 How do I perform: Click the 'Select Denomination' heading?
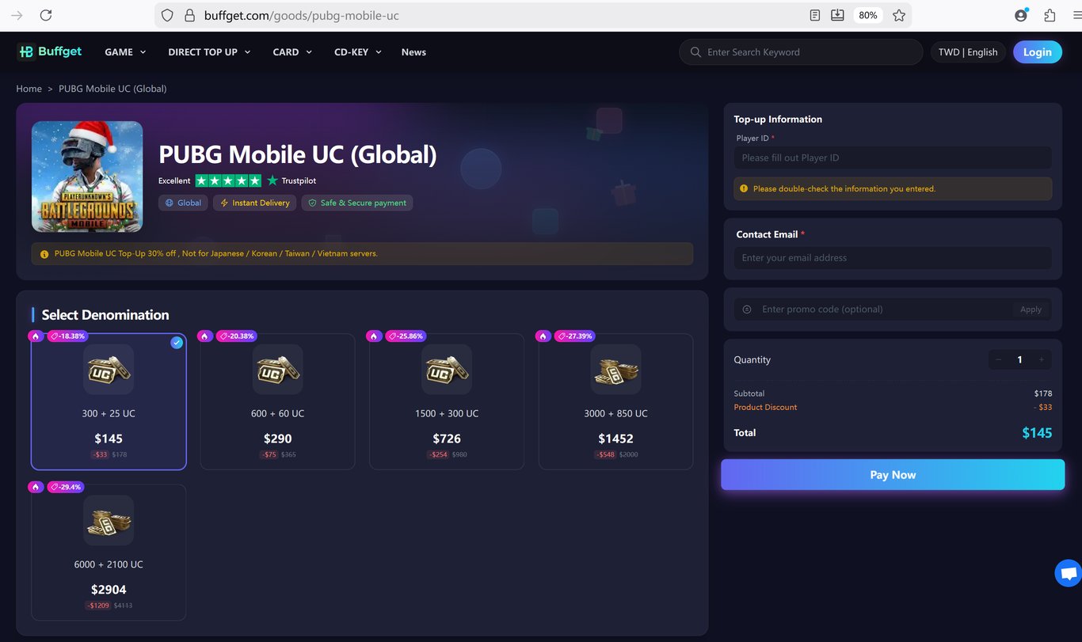coord(105,315)
